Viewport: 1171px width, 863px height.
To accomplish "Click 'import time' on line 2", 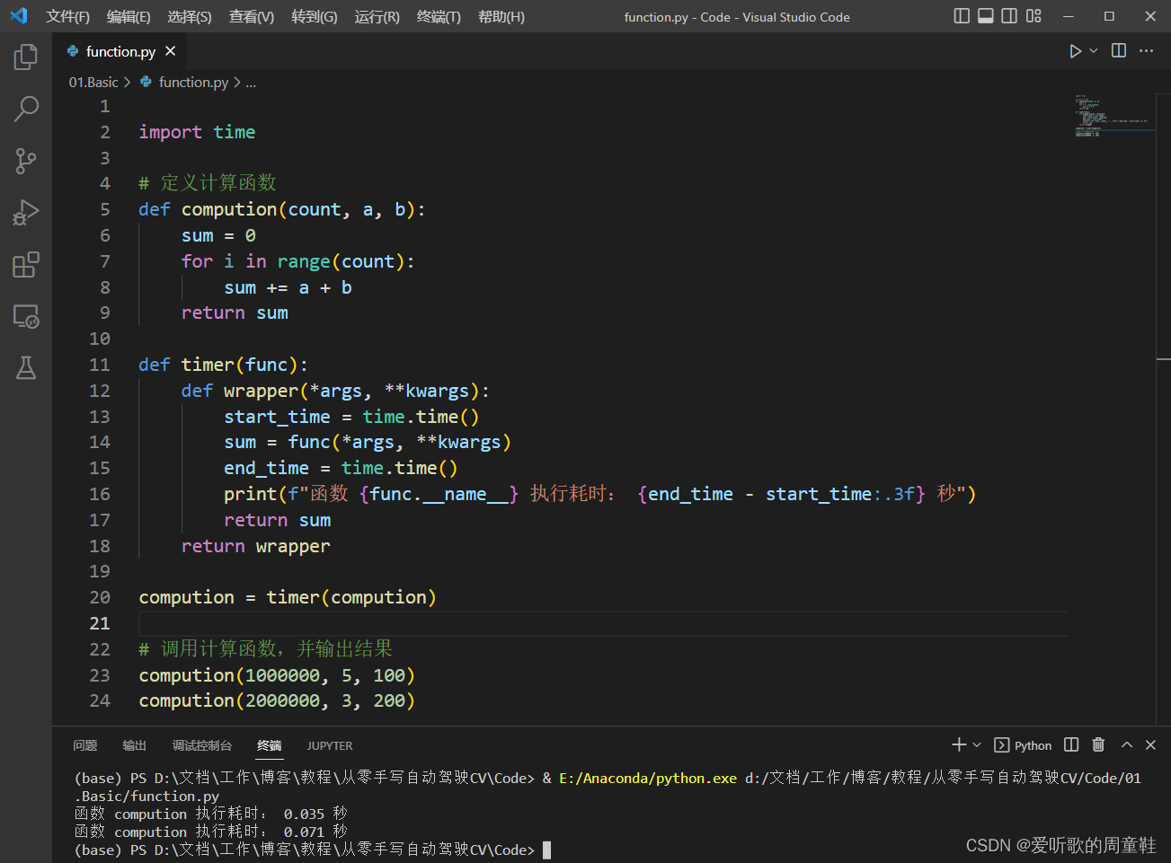I will pyautogui.click(x=197, y=132).
